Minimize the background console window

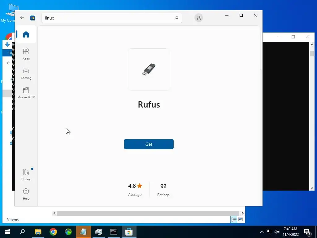[x=279, y=37]
